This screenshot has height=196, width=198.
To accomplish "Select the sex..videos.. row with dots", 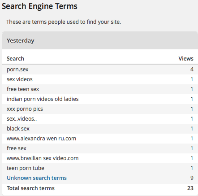I will pyautogui.click(x=100, y=119).
